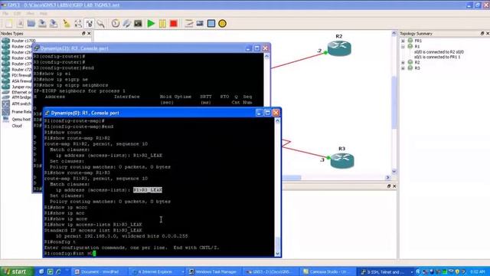Open console terminal icon in toolbar
490x276 pixels.
pyautogui.click(x=138, y=24)
